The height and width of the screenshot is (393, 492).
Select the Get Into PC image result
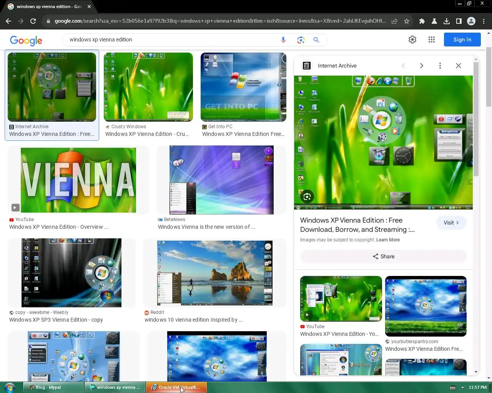click(243, 87)
